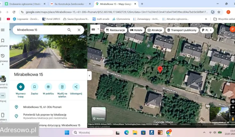Open Google account avatar on map
Screen dimensions: 235x137
[x=232, y=29]
